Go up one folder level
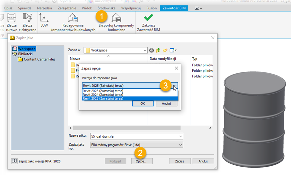291x175 pixels. pyautogui.click(x=158, y=50)
